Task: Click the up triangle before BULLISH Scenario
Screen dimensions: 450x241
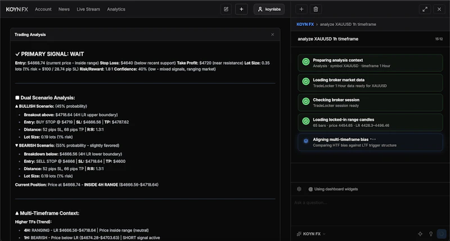Action: pyautogui.click(x=17, y=106)
